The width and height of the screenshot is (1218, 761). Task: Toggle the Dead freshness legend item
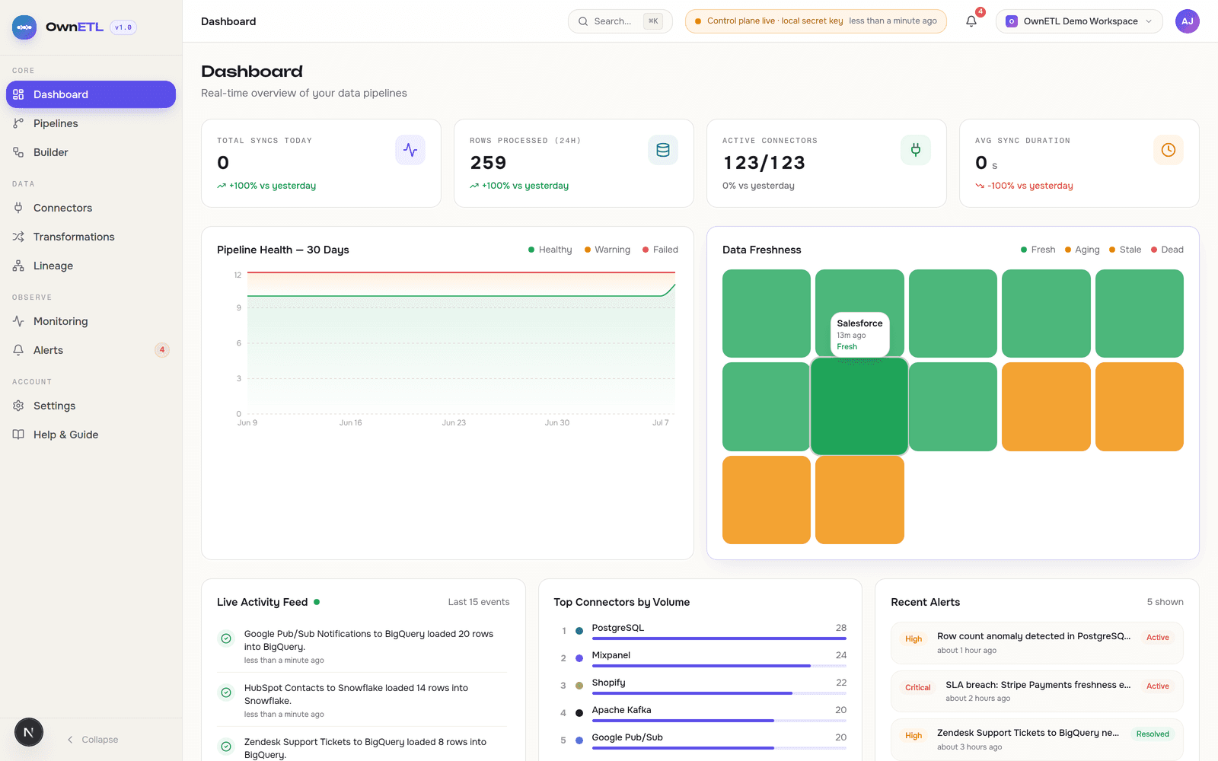click(x=1167, y=250)
